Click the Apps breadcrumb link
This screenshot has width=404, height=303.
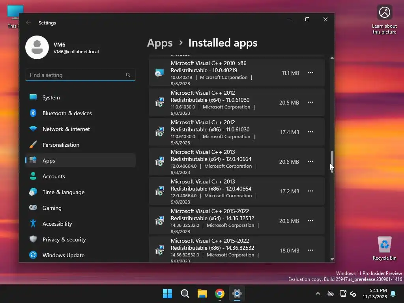(x=160, y=43)
